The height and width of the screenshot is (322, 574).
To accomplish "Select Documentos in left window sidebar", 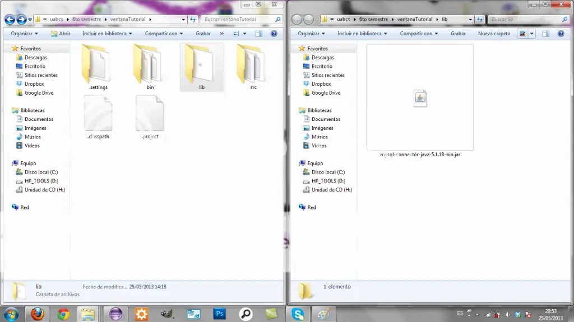I will point(39,119).
